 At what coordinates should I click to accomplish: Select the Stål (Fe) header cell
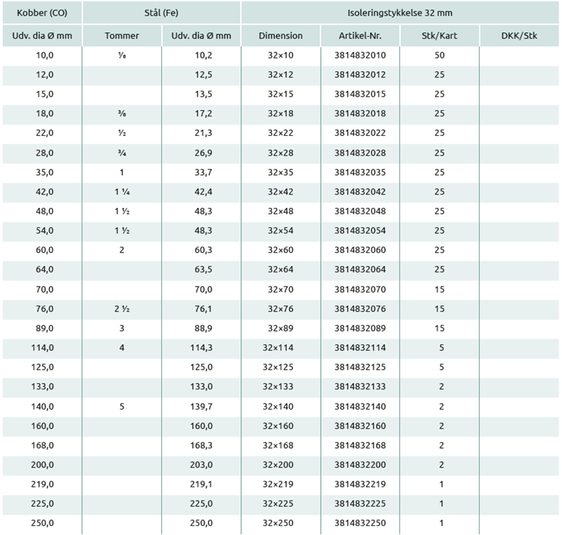161,13
